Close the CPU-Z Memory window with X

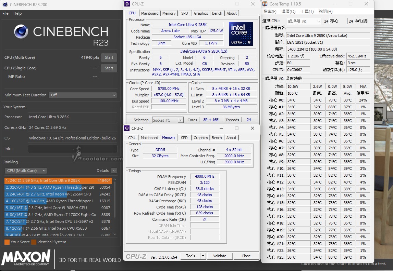coord(253,128)
